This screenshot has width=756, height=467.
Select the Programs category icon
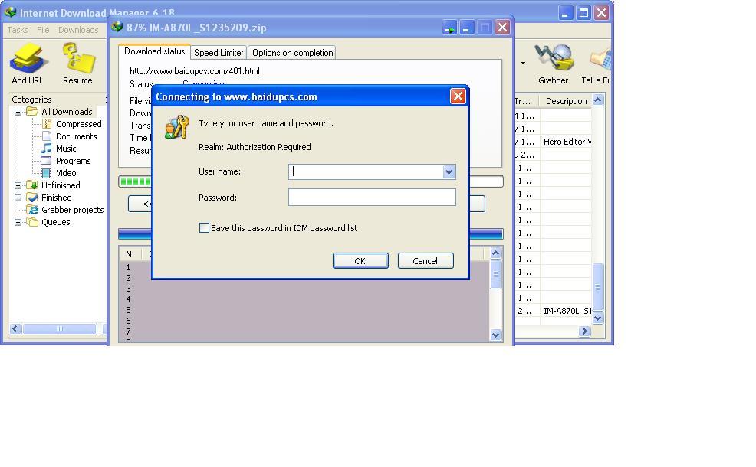coord(47,161)
